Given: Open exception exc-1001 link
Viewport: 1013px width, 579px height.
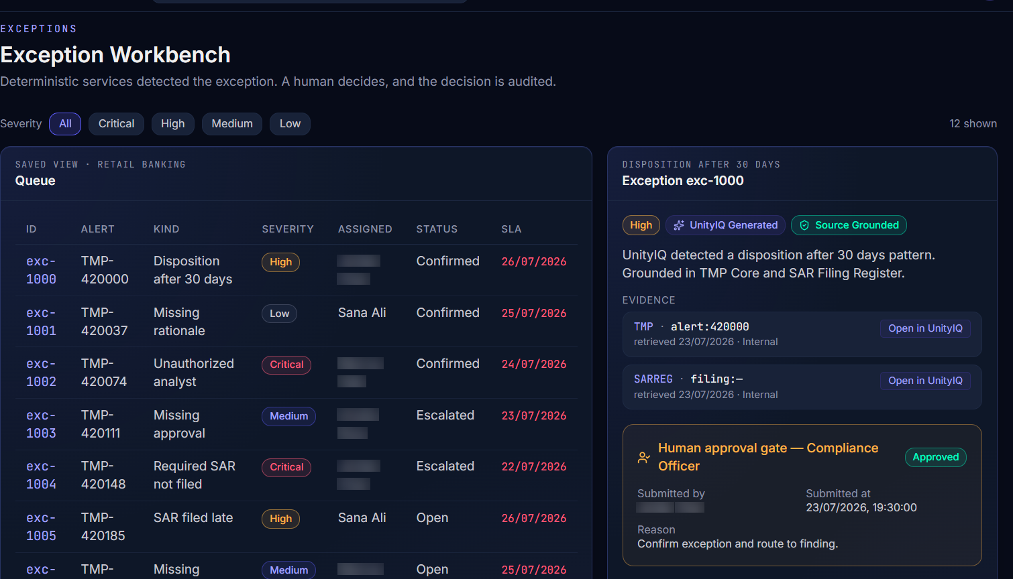Looking at the screenshot, I should pyautogui.click(x=41, y=322).
